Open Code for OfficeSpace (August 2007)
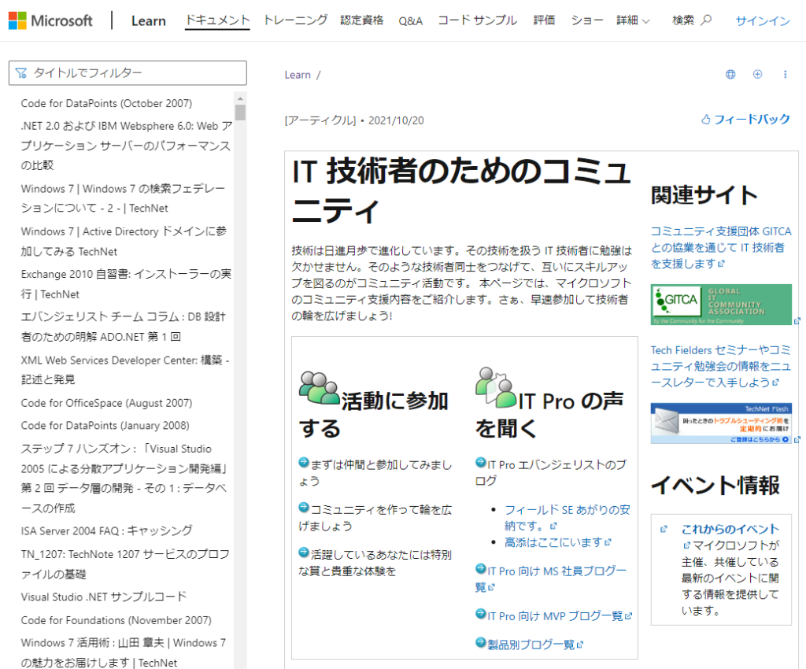Screen dimensions: 806x669 click(x=106, y=403)
